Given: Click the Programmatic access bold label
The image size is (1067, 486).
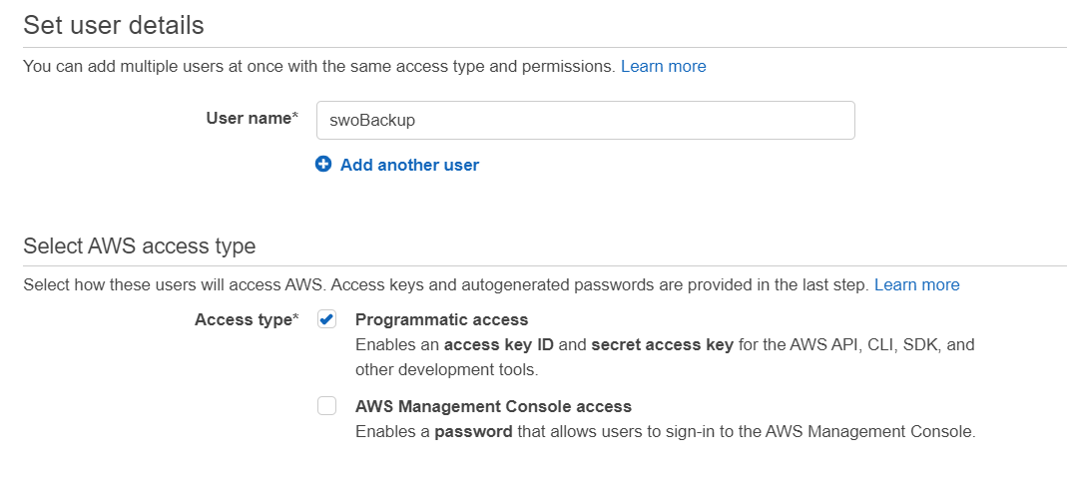Looking at the screenshot, I should click(x=441, y=319).
